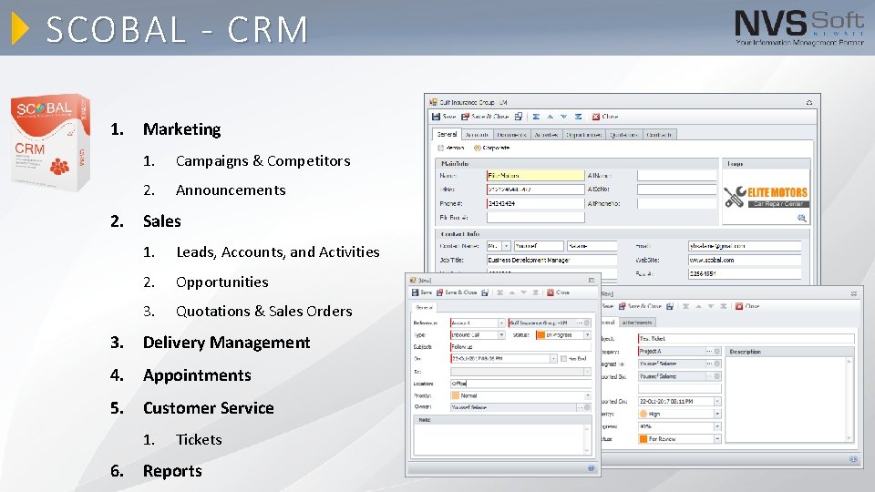
Task: Click Close in the ticket window toolbar
Action: click(x=747, y=306)
